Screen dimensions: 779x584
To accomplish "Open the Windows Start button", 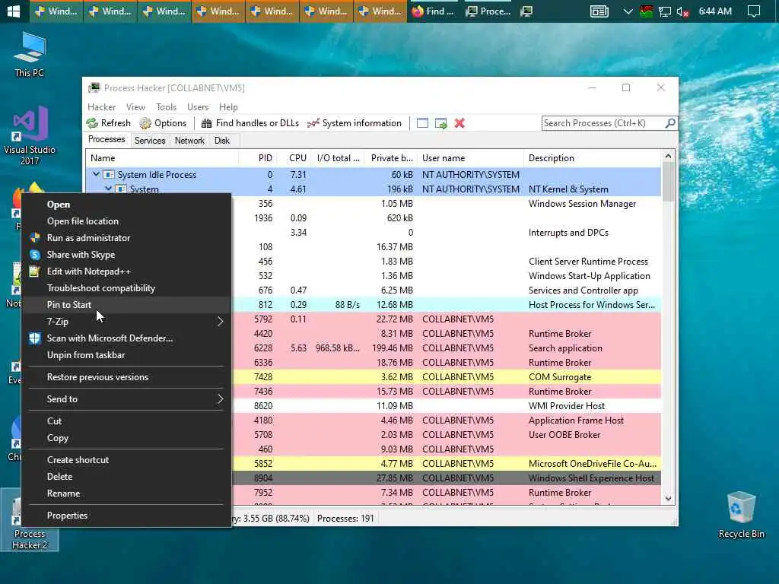I will [x=14, y=11].
